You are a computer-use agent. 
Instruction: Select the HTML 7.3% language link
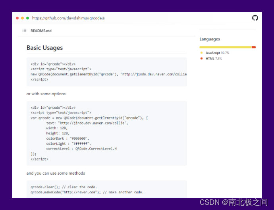coord(214,58)
